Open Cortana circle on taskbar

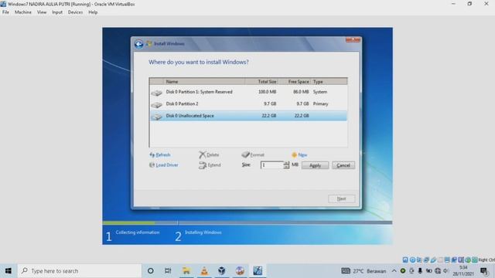[x=151, y=271]
